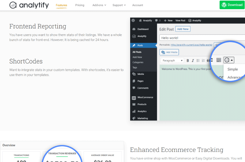The height and width of the screenshot is (162, 245).
Task: Click the Overview panel title
Action: tap(9, 145)
